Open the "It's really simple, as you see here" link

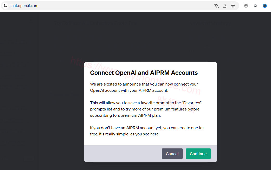pos(129,134)
